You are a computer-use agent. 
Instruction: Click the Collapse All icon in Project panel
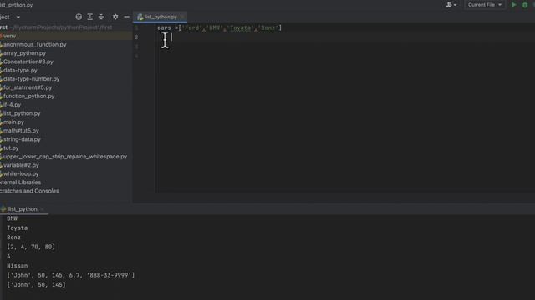coord(101,17)
